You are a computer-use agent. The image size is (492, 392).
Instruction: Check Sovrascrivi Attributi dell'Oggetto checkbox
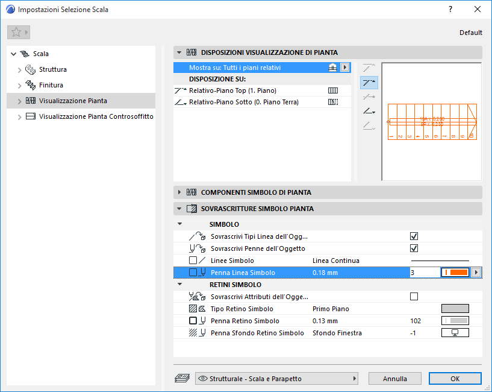[x=414, y=297]
